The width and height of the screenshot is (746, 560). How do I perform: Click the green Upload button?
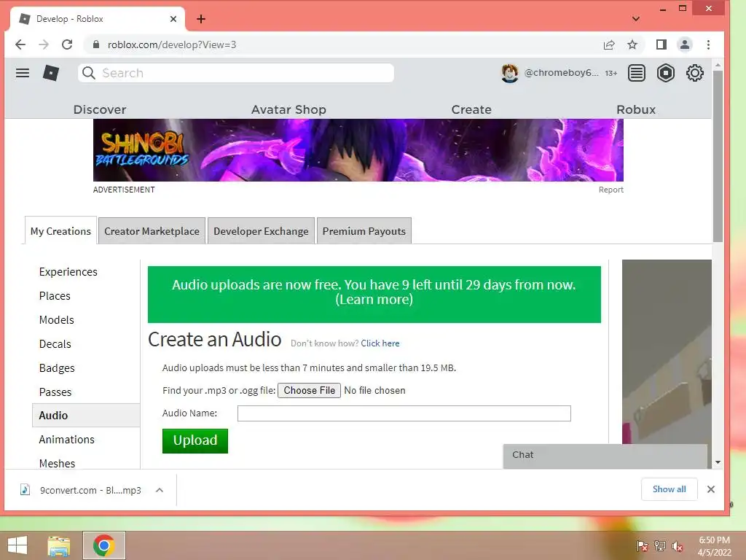coord(195,441)
